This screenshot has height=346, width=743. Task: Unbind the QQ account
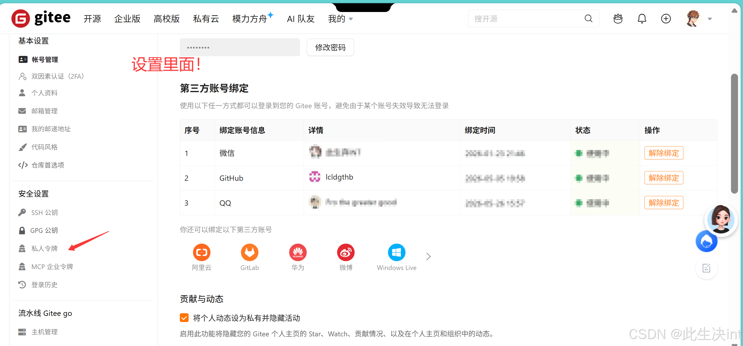click(663, 203)
